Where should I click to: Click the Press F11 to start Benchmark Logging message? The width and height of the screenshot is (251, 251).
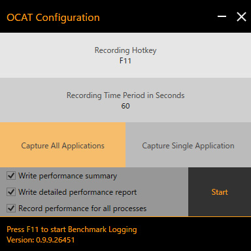(72, 229)
